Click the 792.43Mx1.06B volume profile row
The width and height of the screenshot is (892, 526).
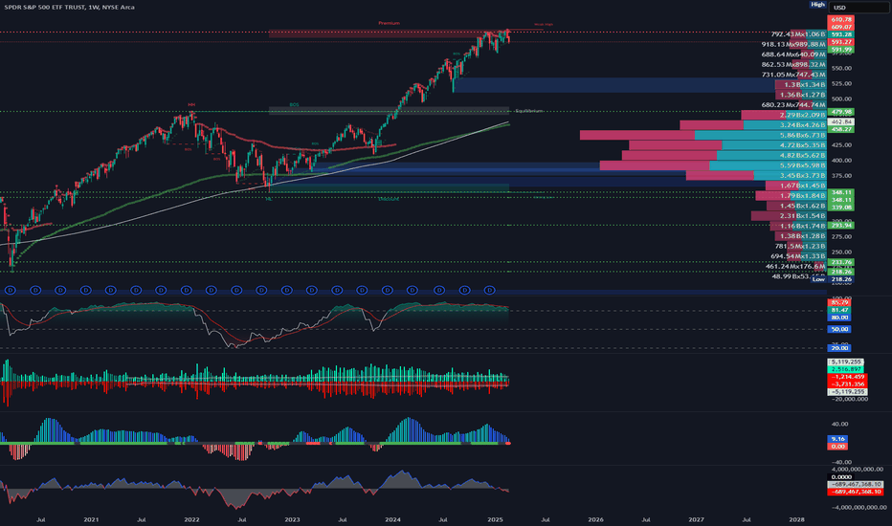tap(798, 34)
